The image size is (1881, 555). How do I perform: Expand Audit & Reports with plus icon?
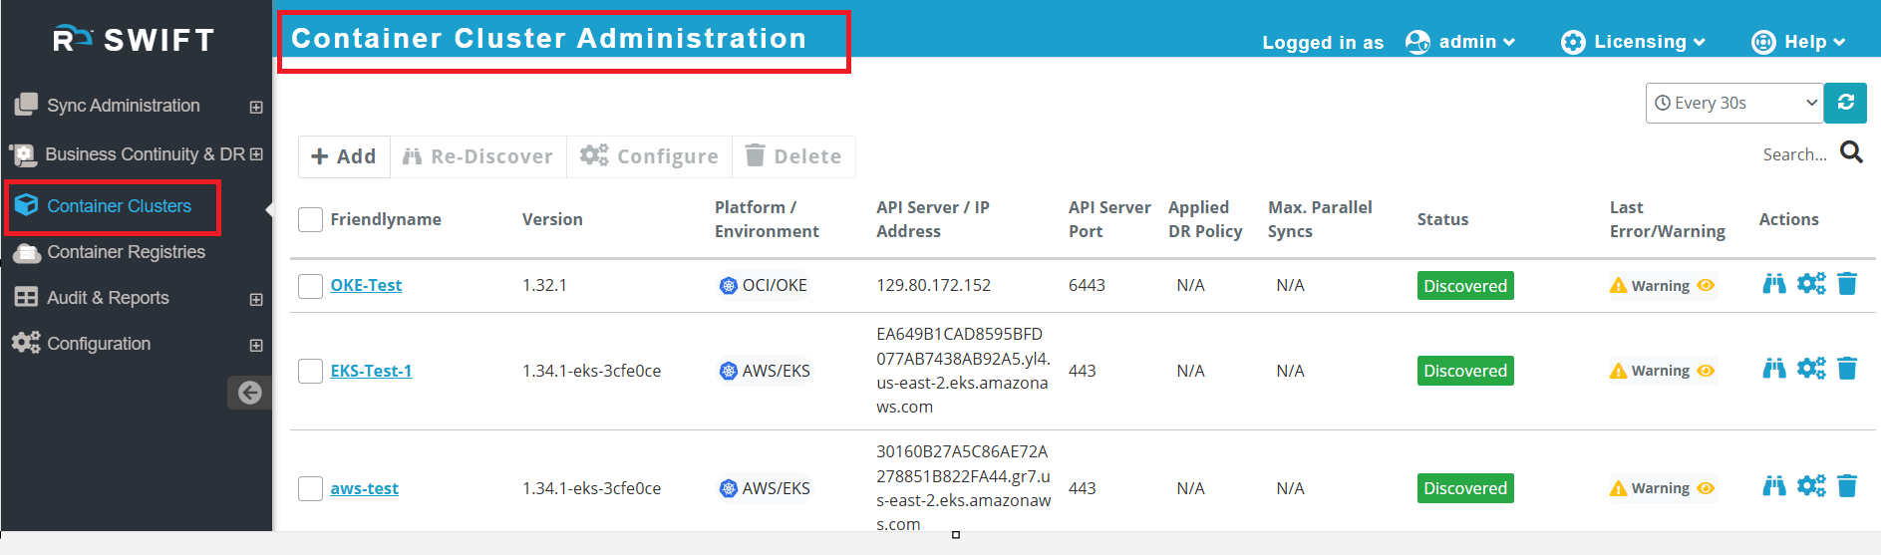tap(256, 299)
